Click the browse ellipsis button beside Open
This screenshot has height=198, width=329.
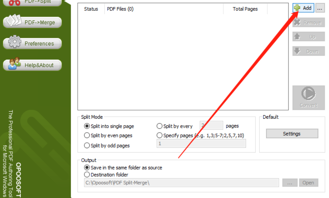click(x=290, y=183)
